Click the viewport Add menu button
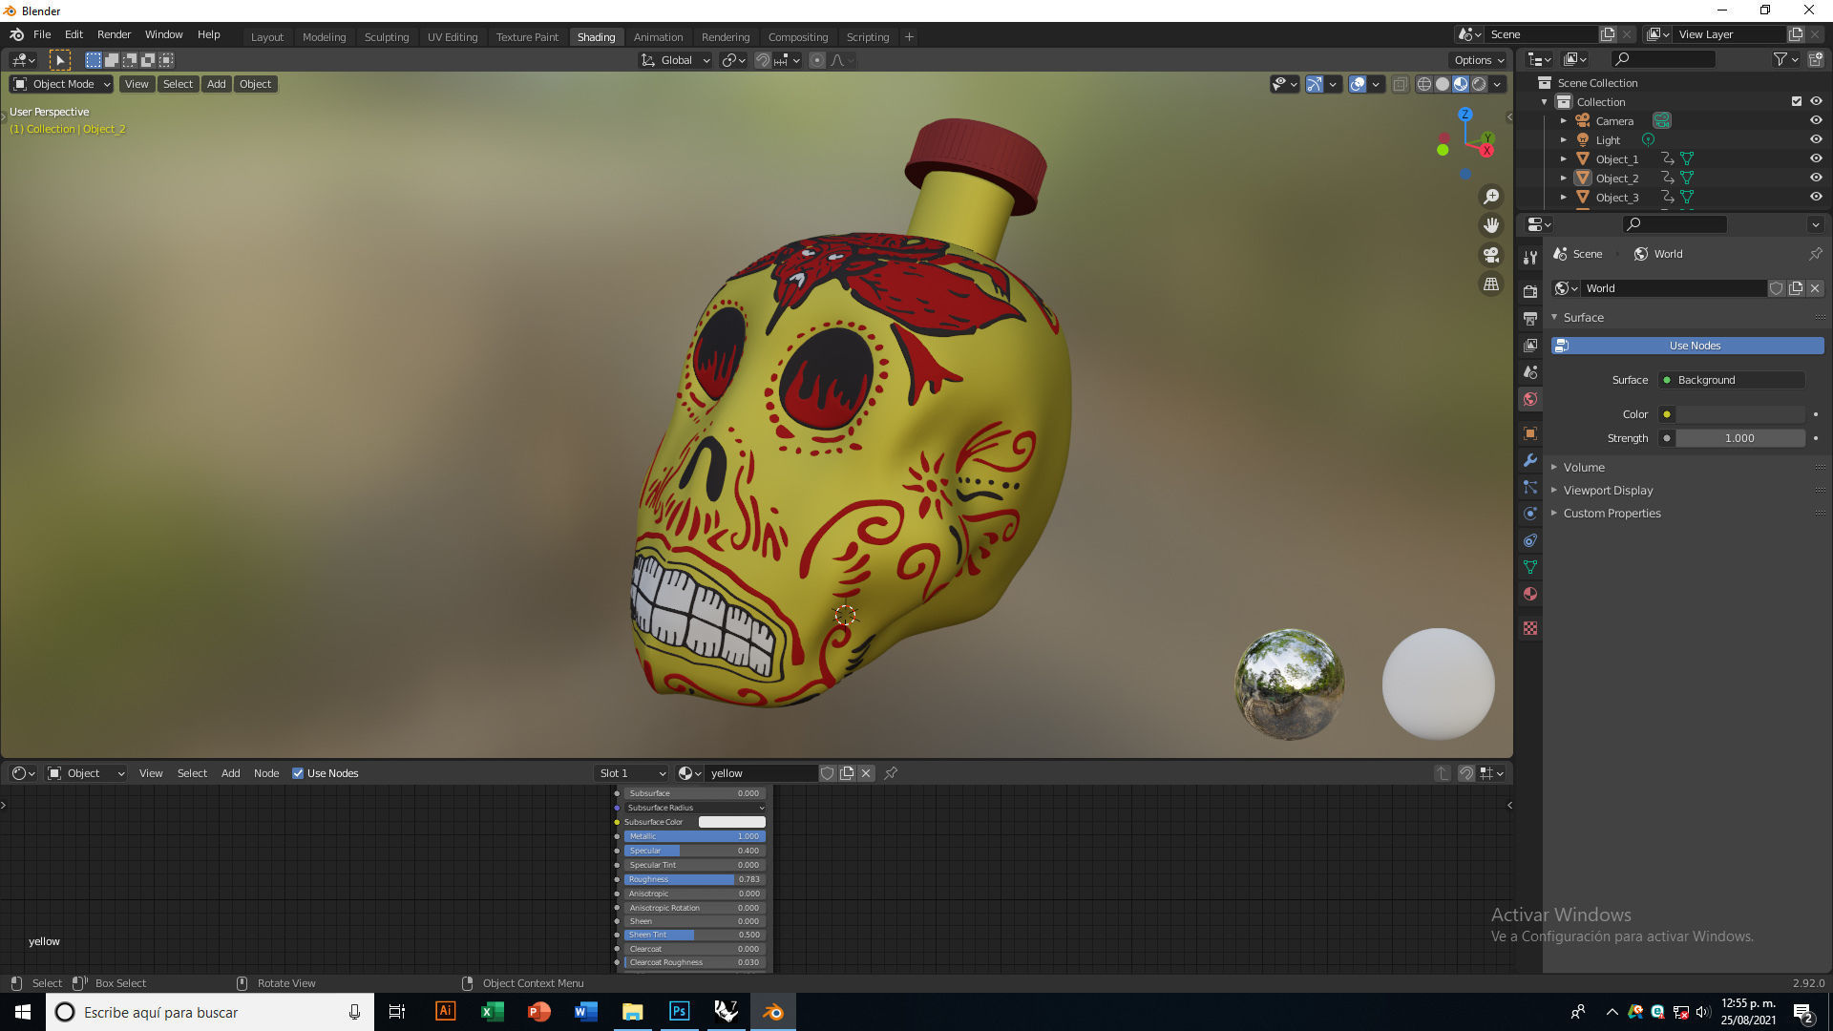The height and width of the screenshot is (1031, 1833). point(217,84)
